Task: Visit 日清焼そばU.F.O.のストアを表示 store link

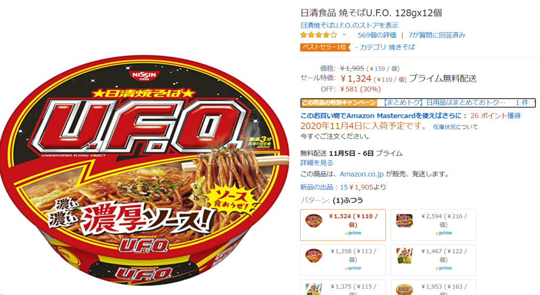Action: click(349, 25)
